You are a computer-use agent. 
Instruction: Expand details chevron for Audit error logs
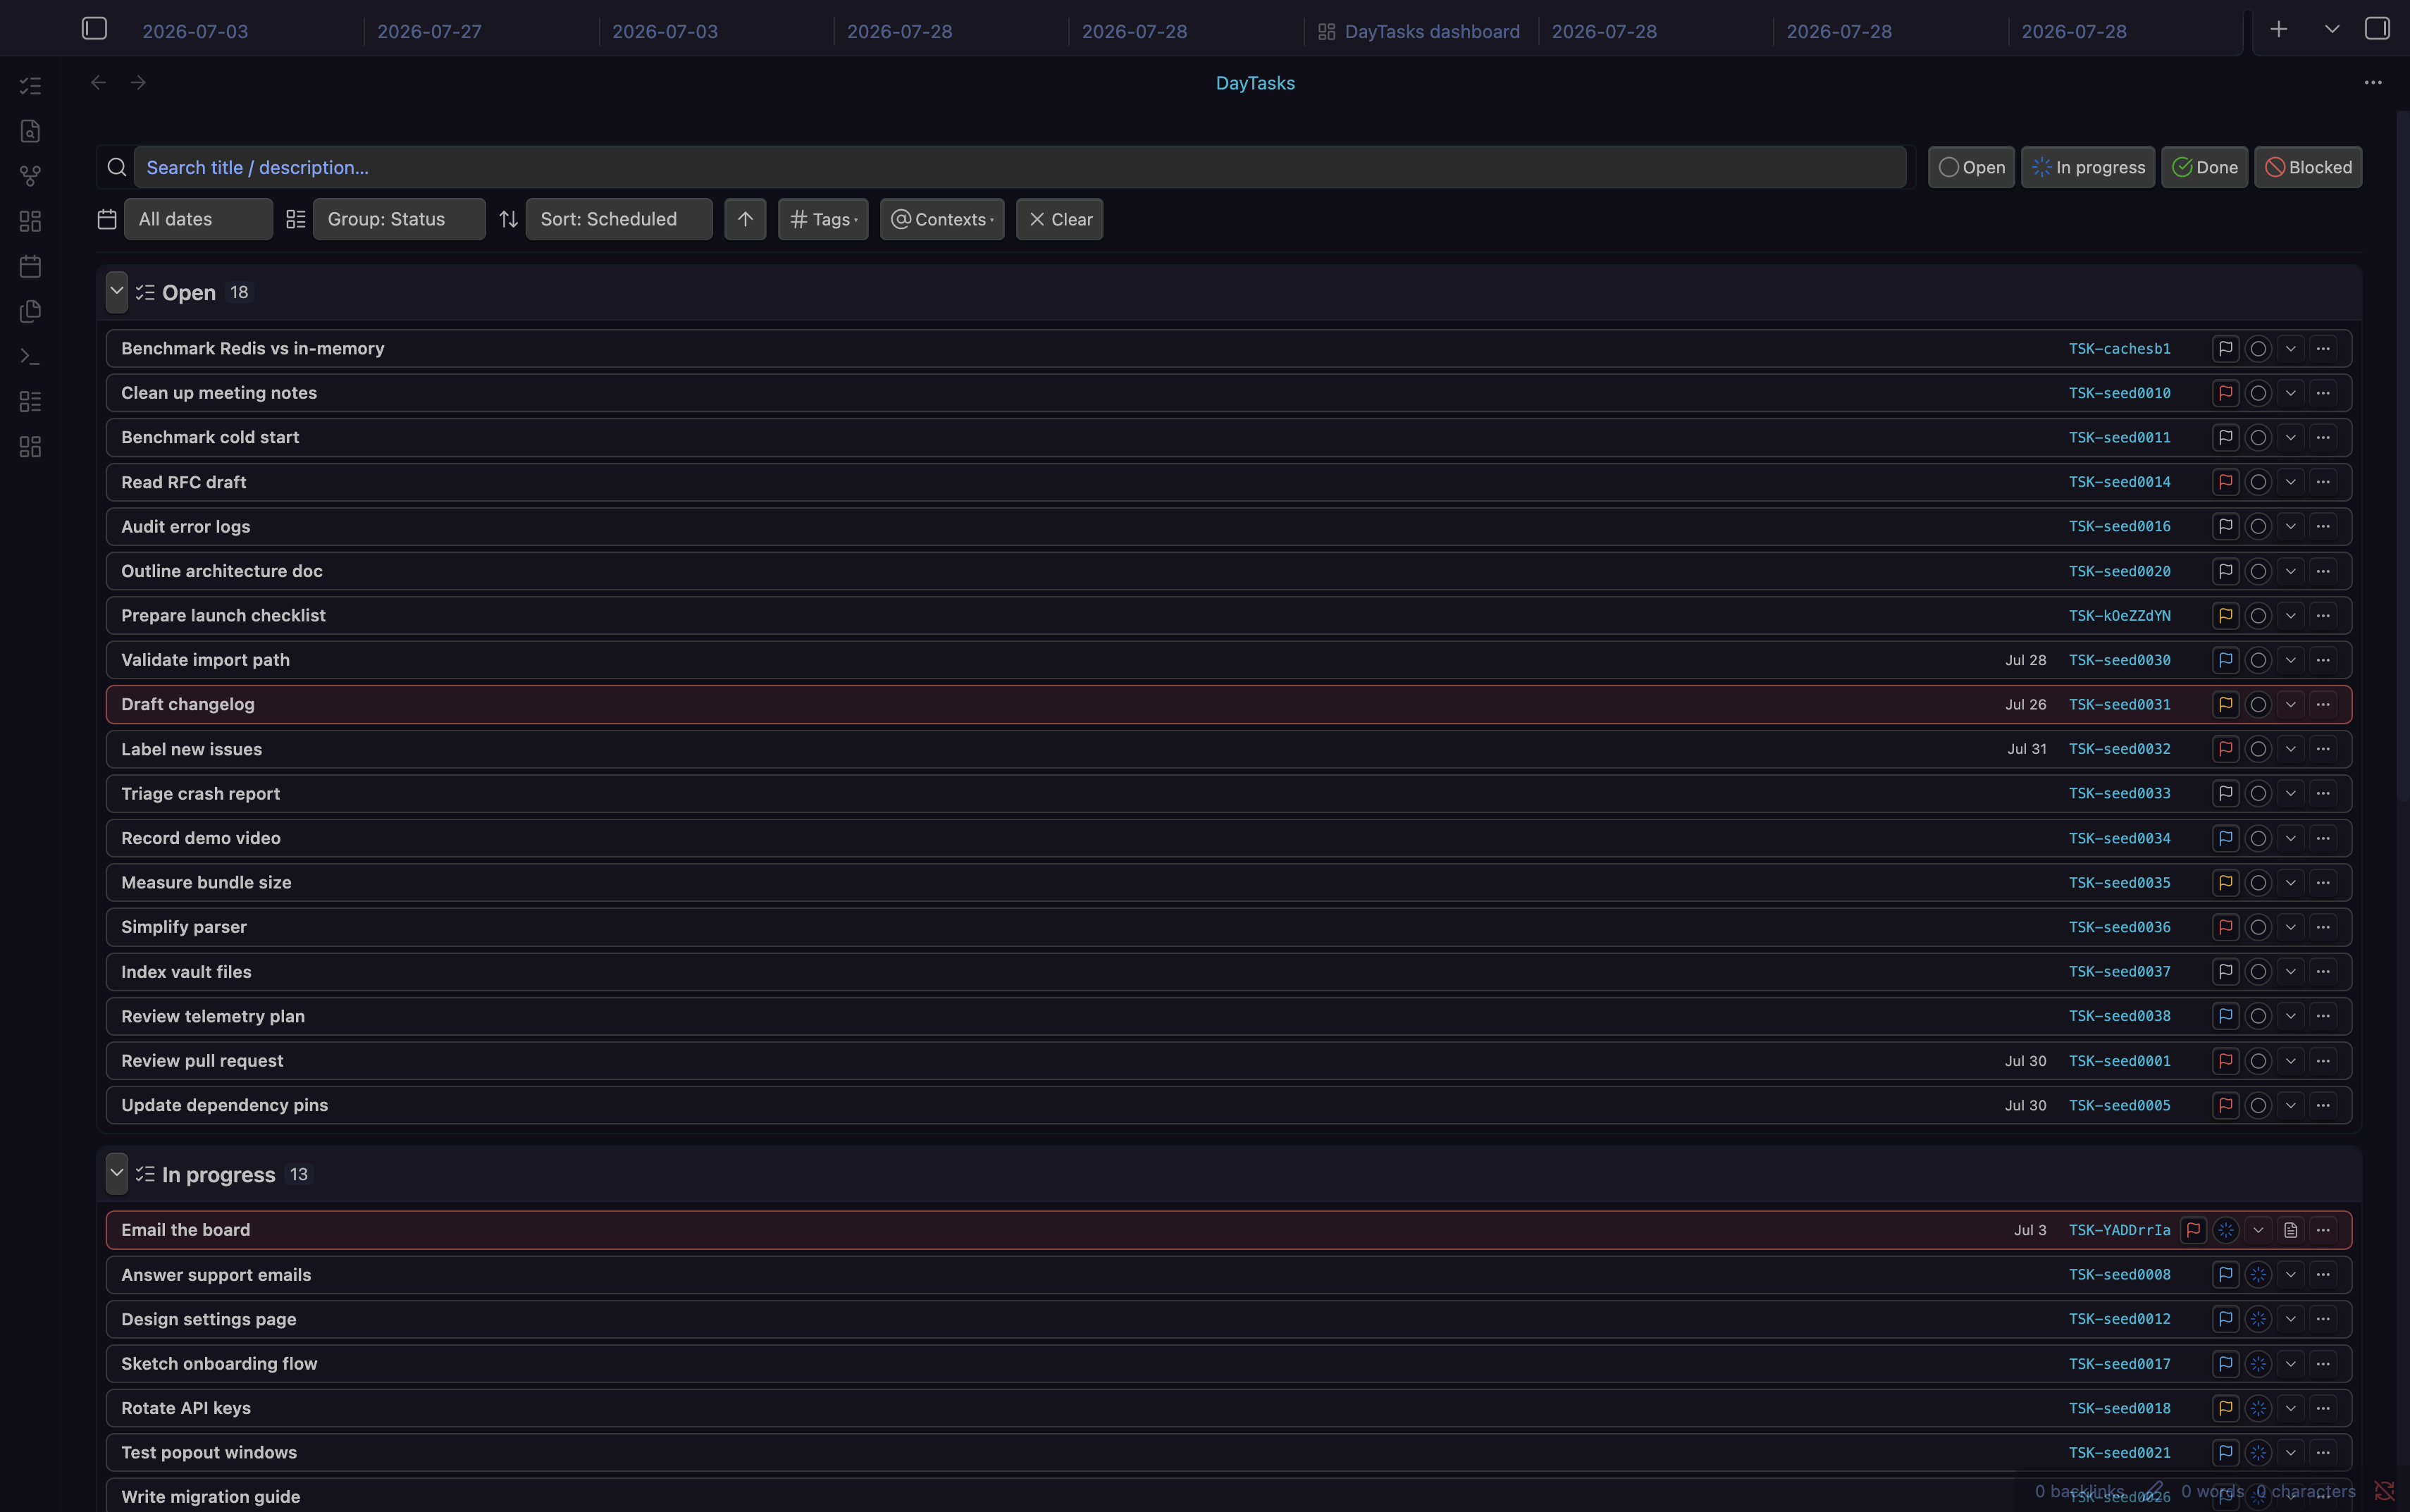(2290, 526)
